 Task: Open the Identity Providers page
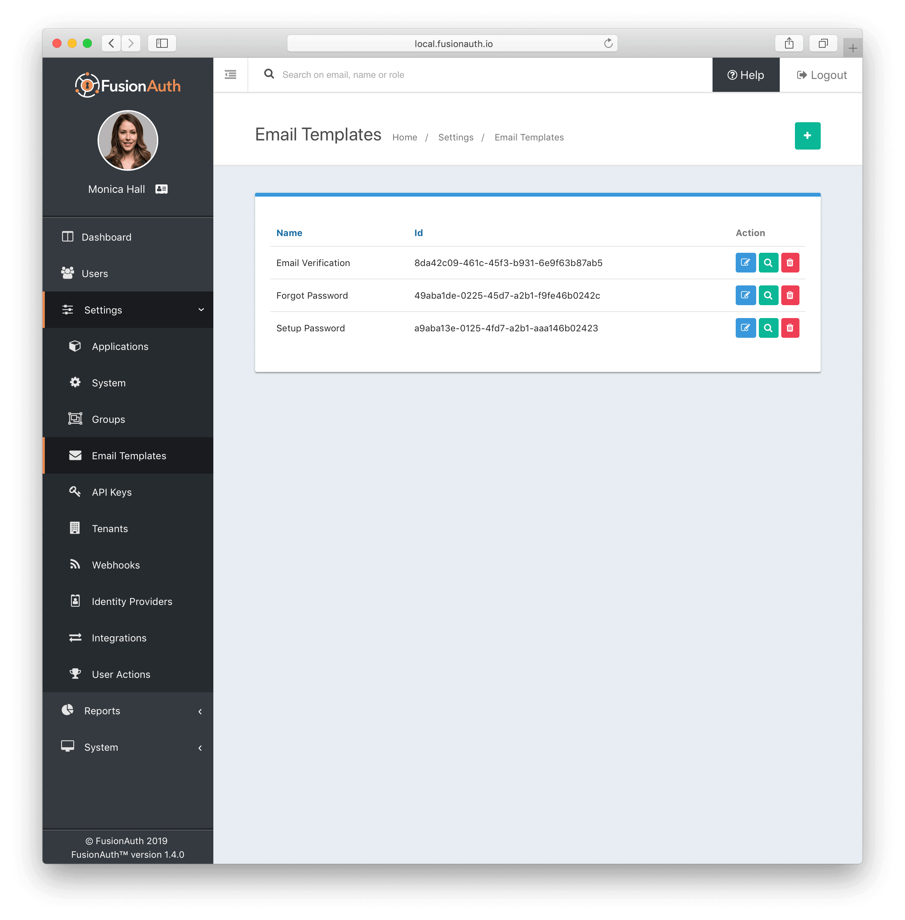132,601
